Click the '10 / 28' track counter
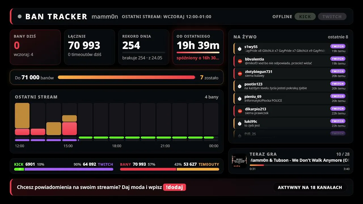Viewport: 363px width, 204px height. (343, 154)
